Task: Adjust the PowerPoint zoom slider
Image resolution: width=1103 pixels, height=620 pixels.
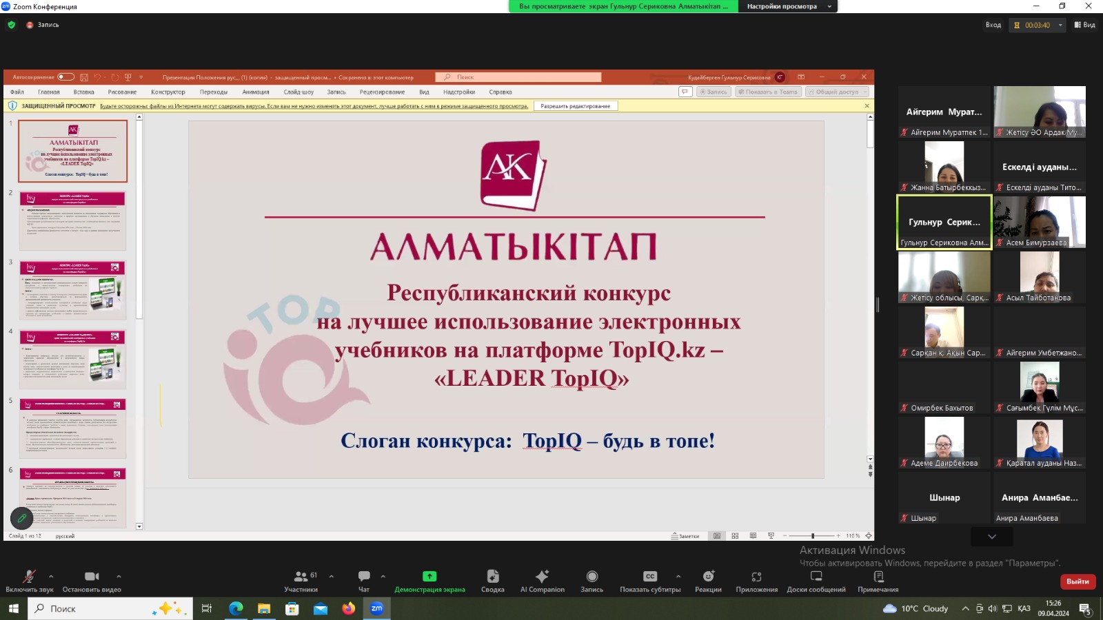Action: 813,536
